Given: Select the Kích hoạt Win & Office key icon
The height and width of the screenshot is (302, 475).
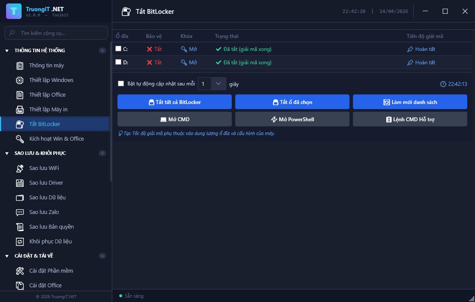Looking at the screenshot, I should pos(20,138).
